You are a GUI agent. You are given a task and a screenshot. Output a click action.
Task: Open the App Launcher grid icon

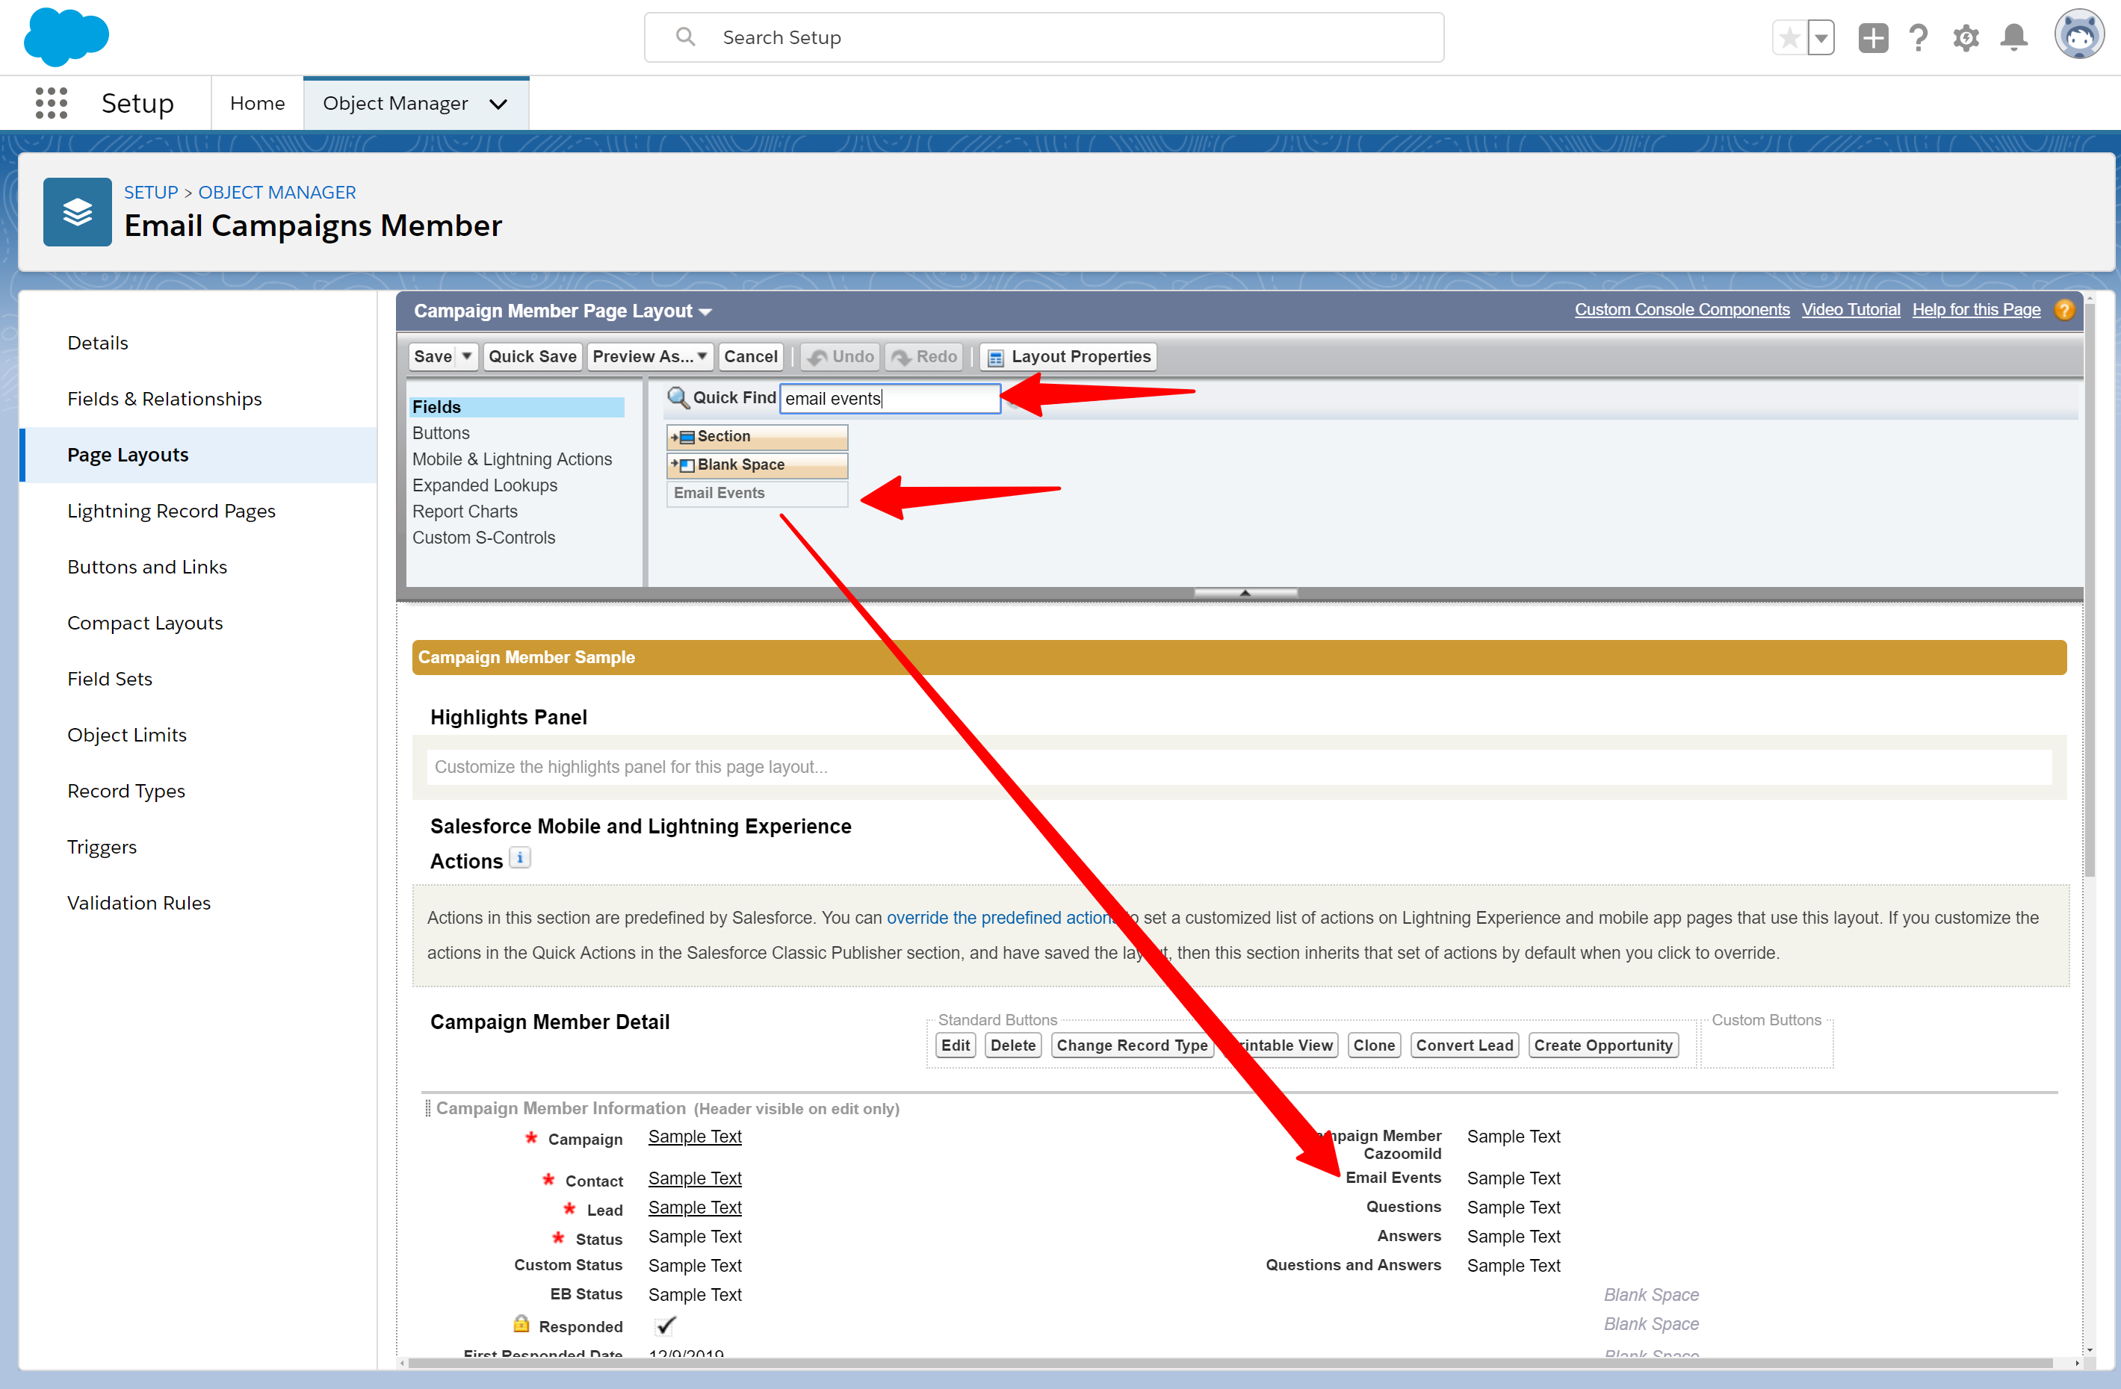(51, 103)
